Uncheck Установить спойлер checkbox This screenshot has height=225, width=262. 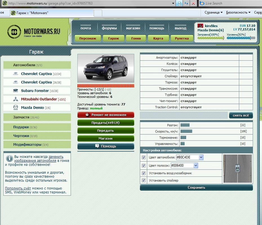tap(143, 180)
